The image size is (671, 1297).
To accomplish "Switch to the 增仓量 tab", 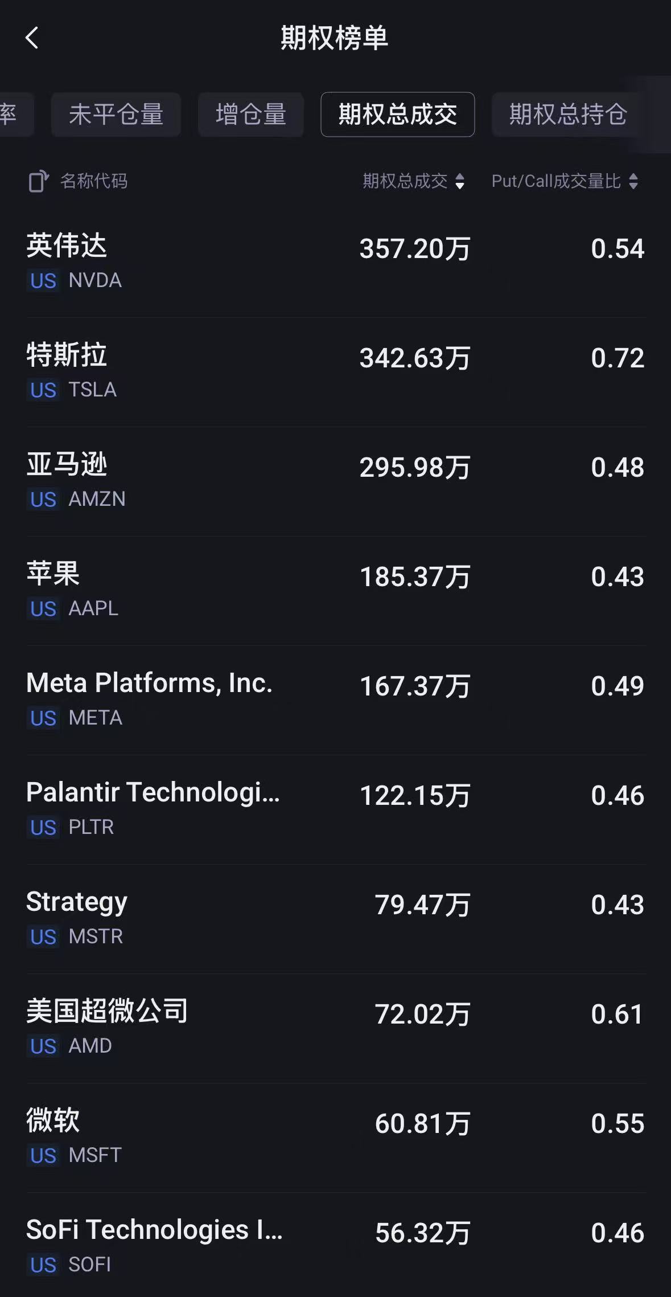I will coord(250,114).
